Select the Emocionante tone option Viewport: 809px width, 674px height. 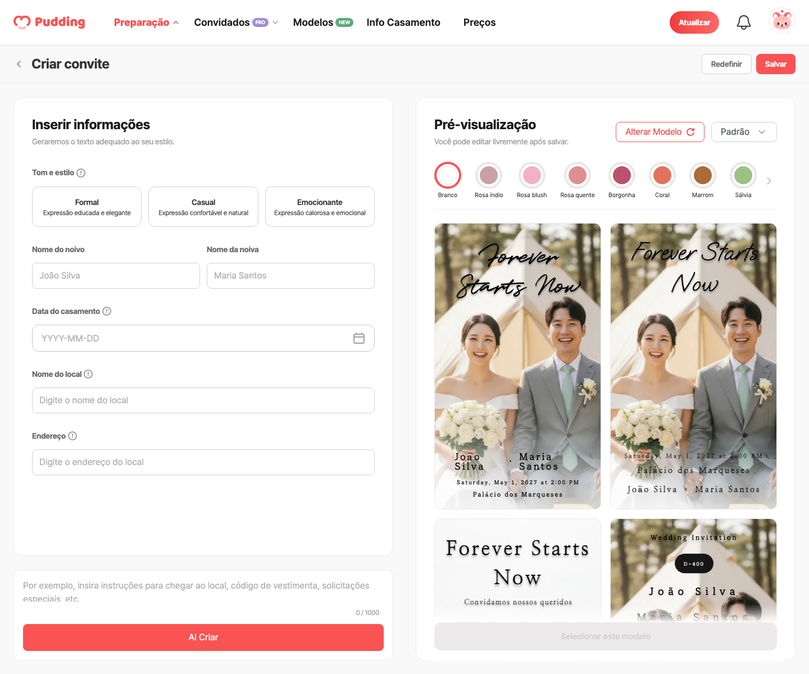[x=320, y=207]
